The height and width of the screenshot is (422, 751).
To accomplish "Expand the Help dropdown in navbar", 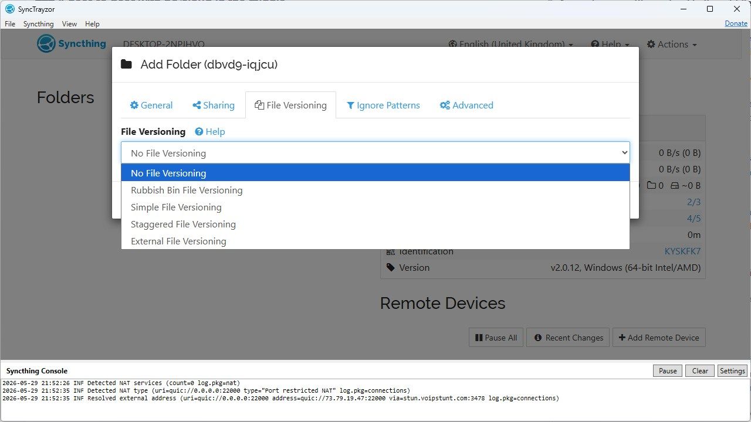I will coord(610,45).
